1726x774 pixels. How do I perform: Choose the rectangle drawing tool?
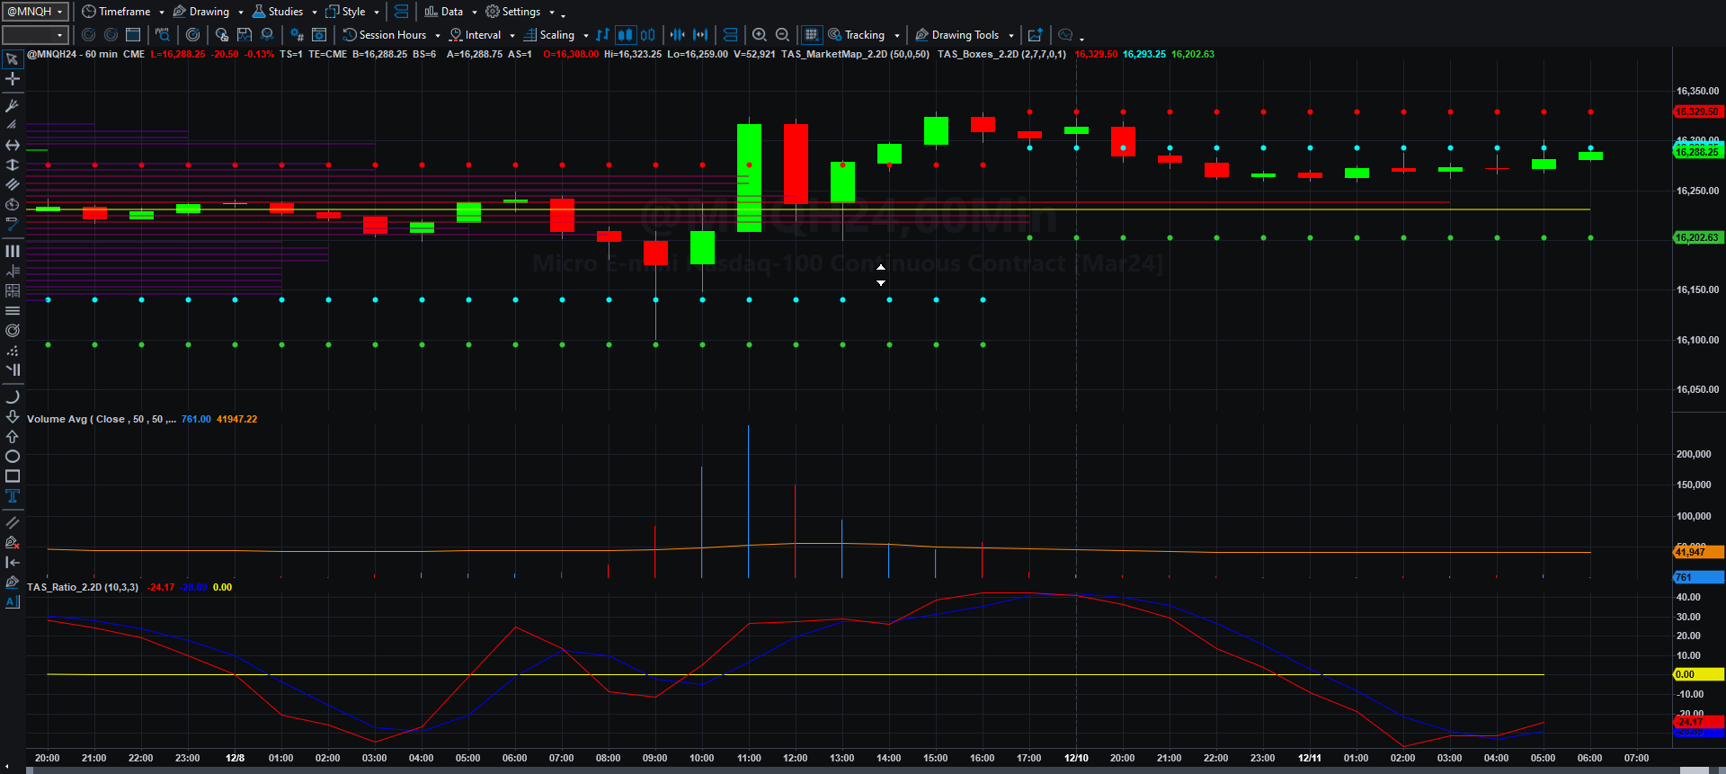[13, 476]
